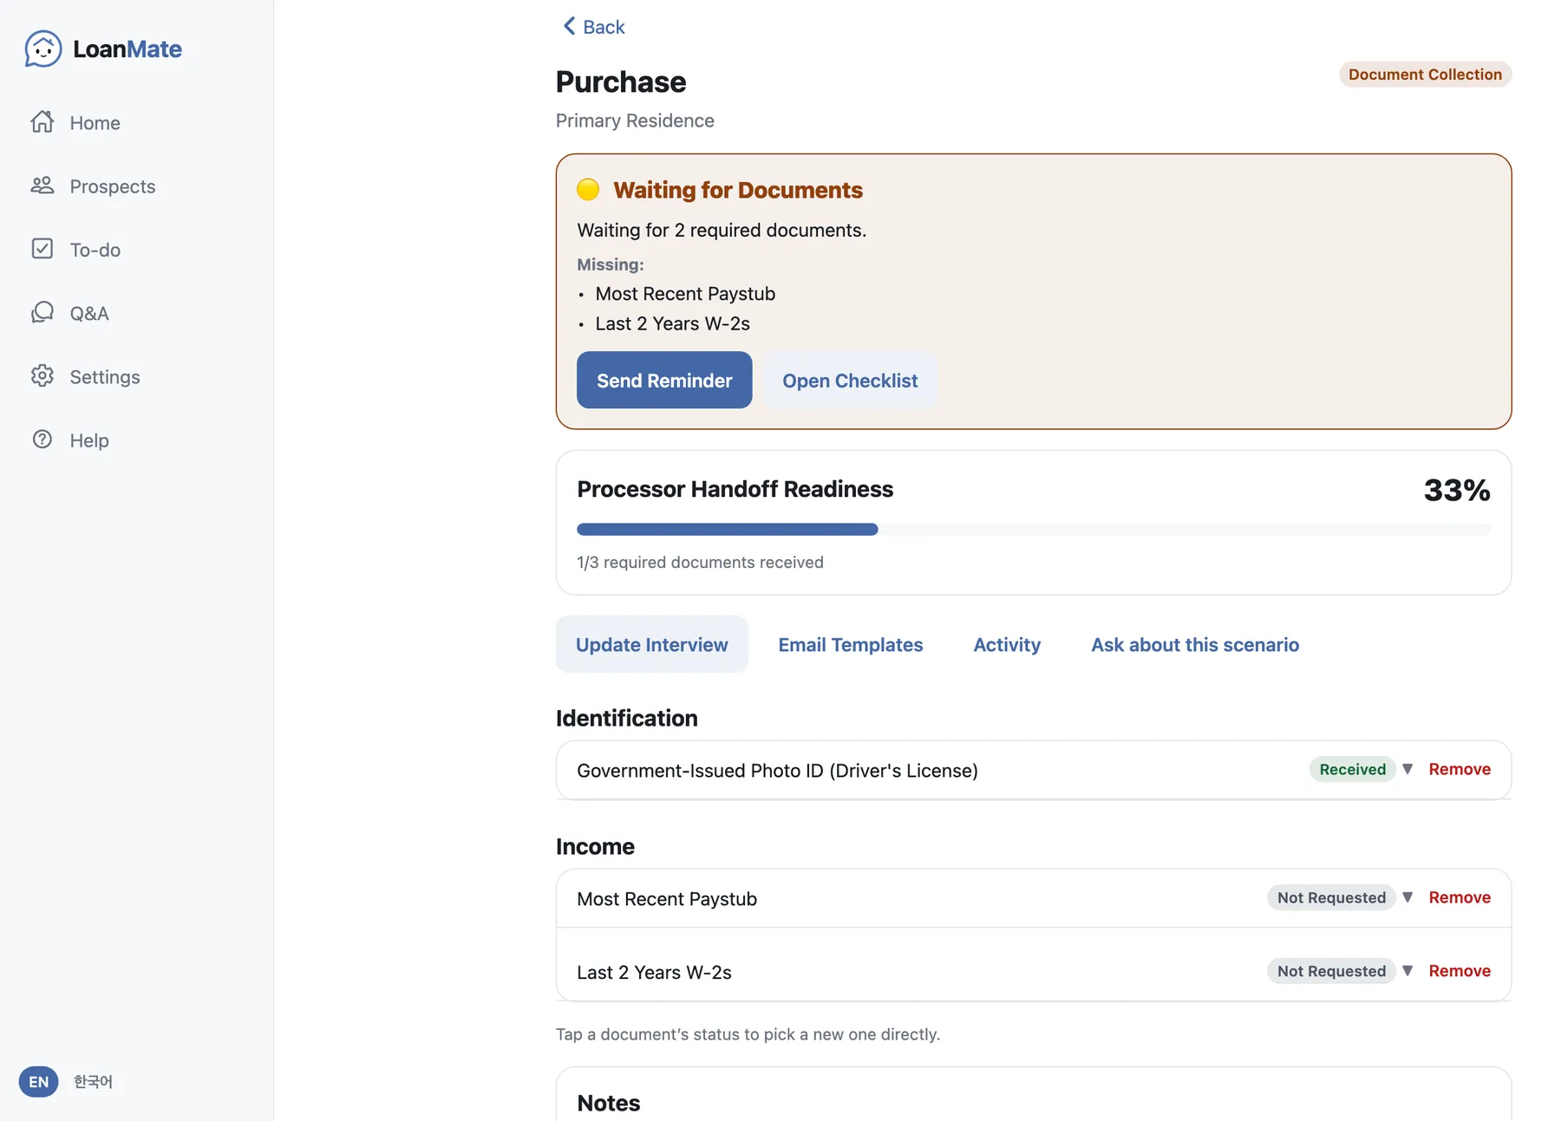Click the Back link text

604,26
